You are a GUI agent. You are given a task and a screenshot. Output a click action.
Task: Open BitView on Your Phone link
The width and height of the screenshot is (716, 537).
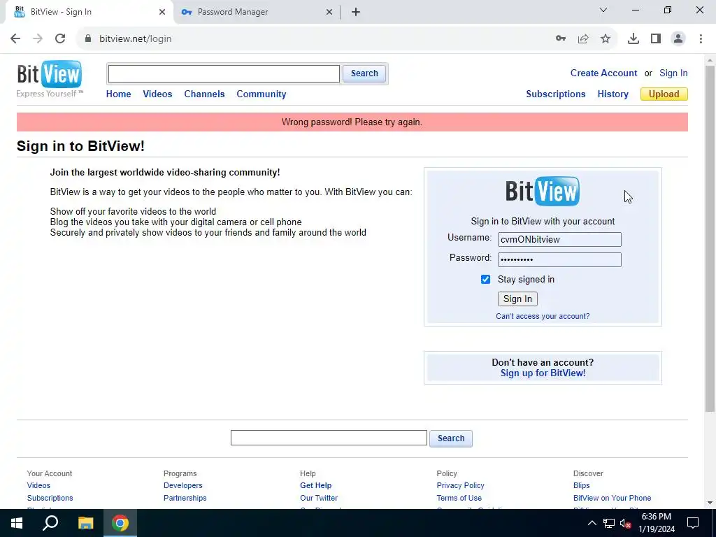[612, 498]
